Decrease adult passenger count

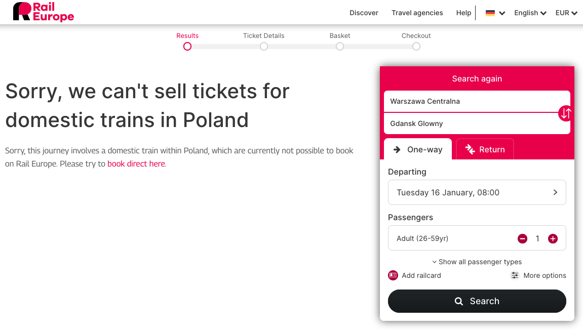click(x=522, y=238)
